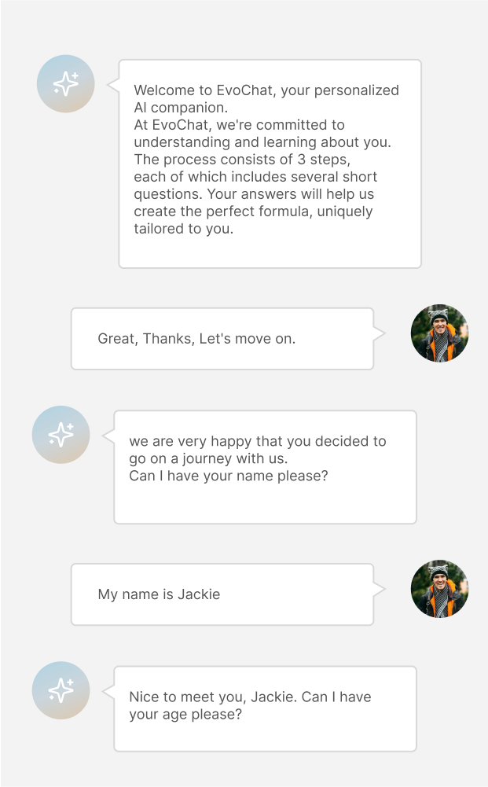Open the user photo beside "My name is Jackie"
This screenshot has height=787, width=488.
[x=439, y=589]
